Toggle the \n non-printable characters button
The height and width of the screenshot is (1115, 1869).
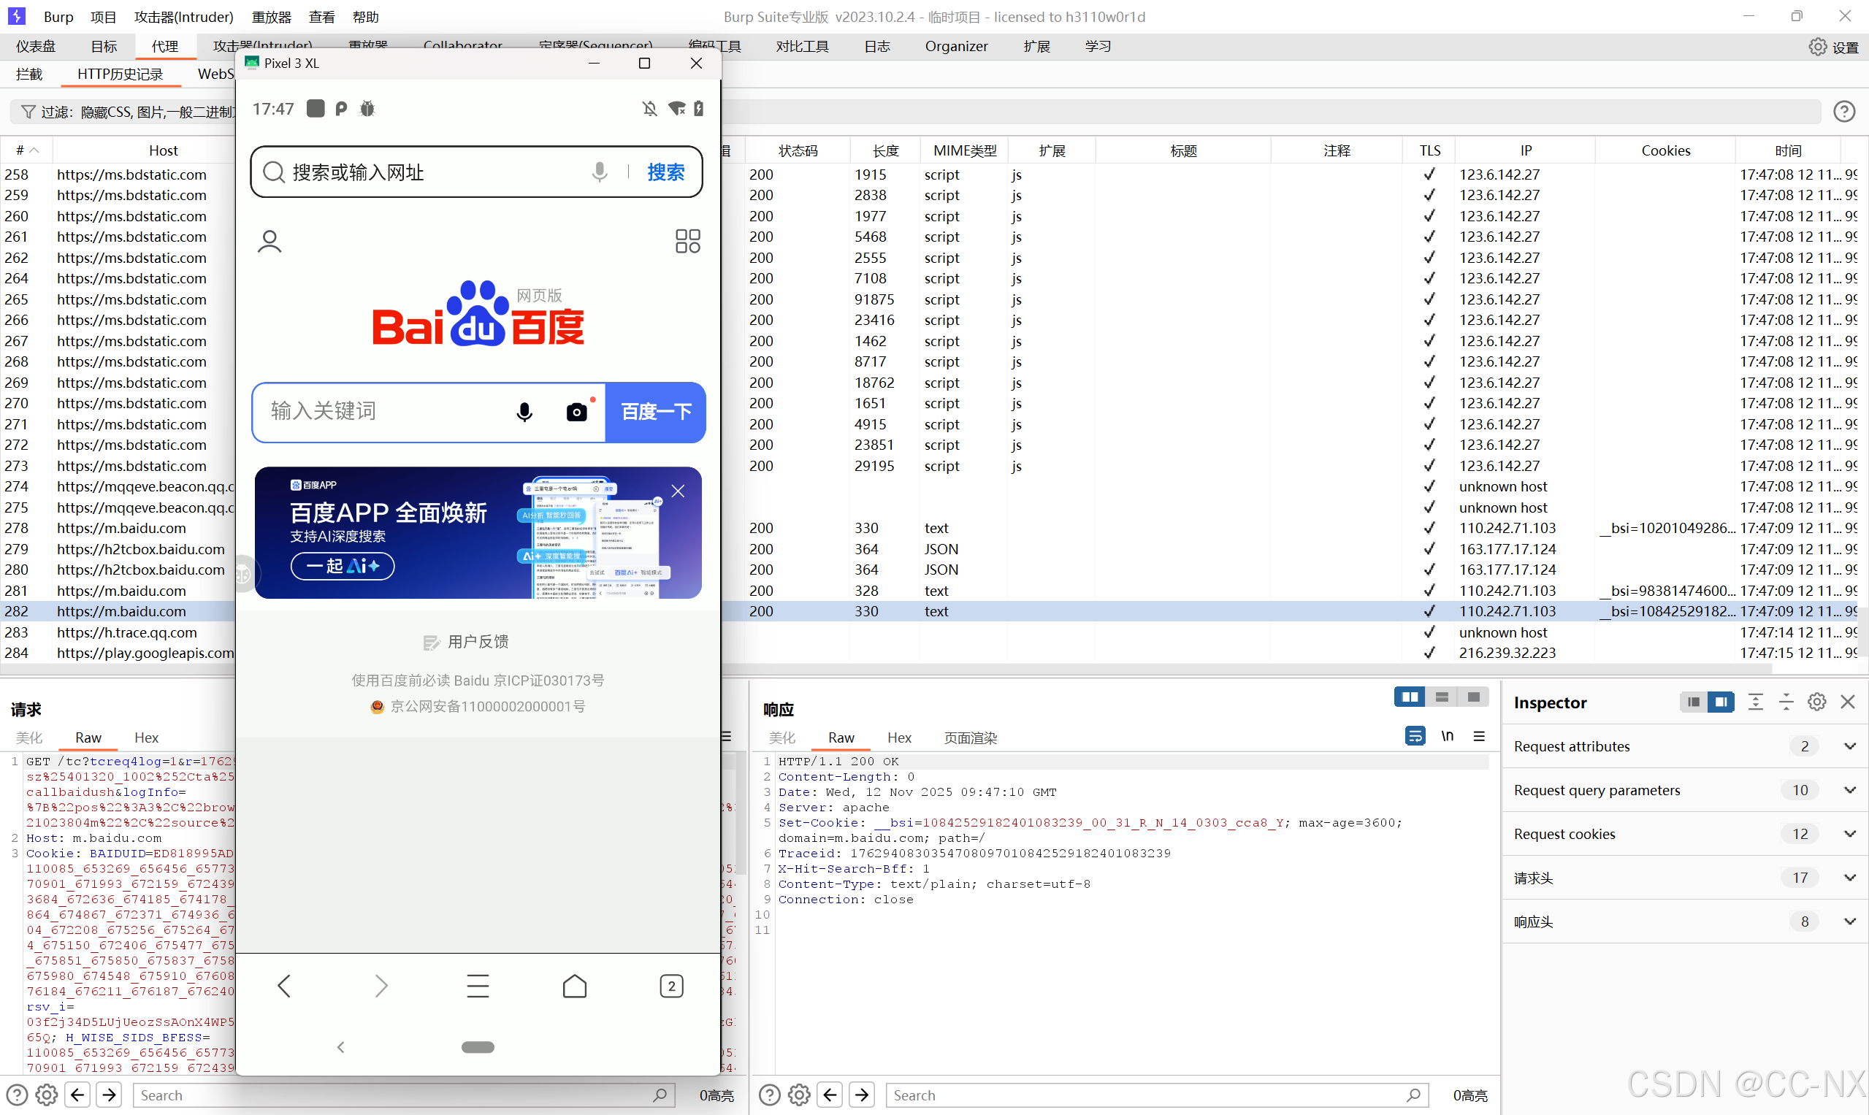pos(1447,735)
